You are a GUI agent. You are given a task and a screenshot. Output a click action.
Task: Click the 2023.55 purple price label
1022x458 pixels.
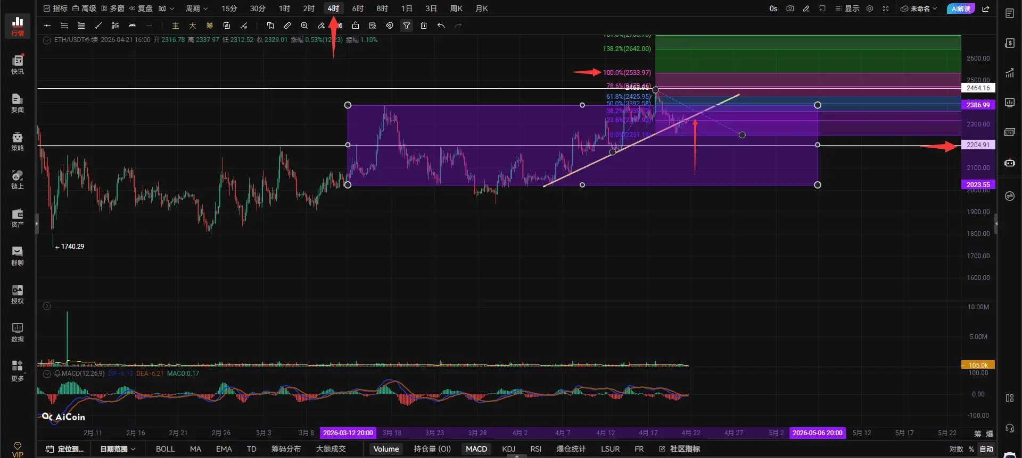tap(978, 185)
